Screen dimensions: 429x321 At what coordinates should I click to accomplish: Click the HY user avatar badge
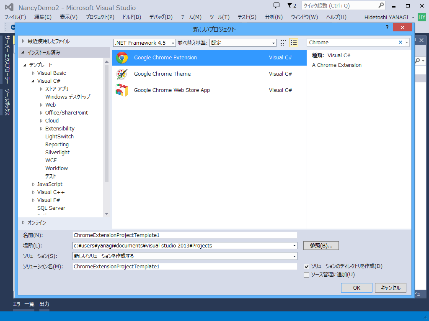tap(422, 17)
